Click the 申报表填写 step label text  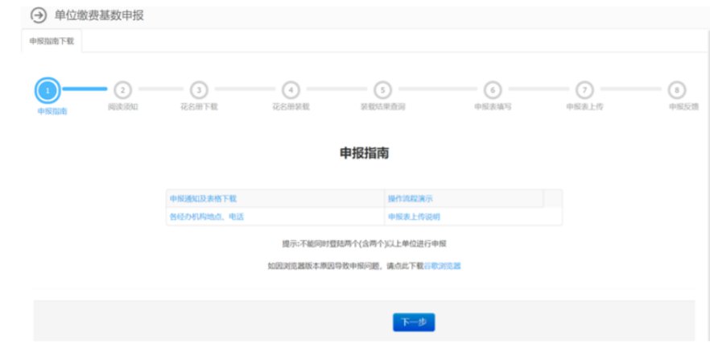point(493,106)
